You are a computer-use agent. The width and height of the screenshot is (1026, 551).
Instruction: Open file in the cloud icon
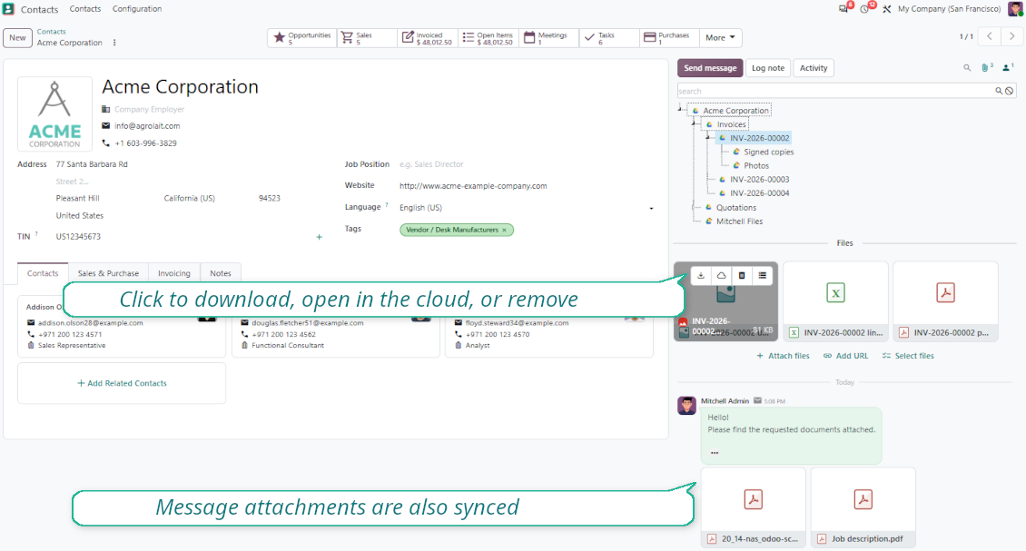tap(721, 276)
